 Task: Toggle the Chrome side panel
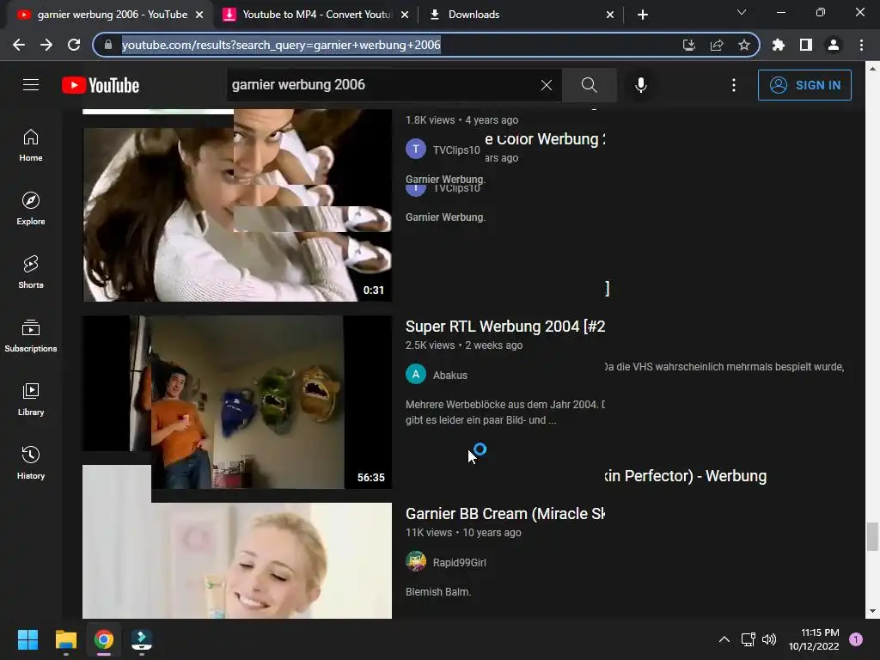(x=806, y=45)
